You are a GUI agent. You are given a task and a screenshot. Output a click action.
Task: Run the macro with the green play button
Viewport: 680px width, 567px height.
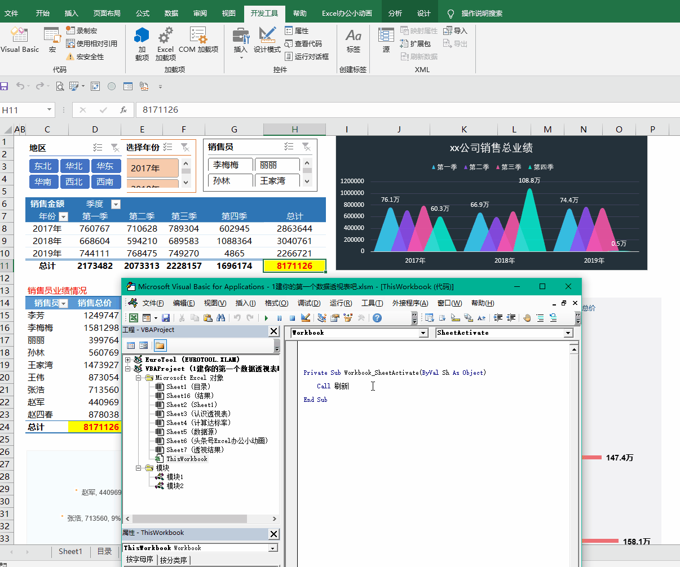[266, 318]
